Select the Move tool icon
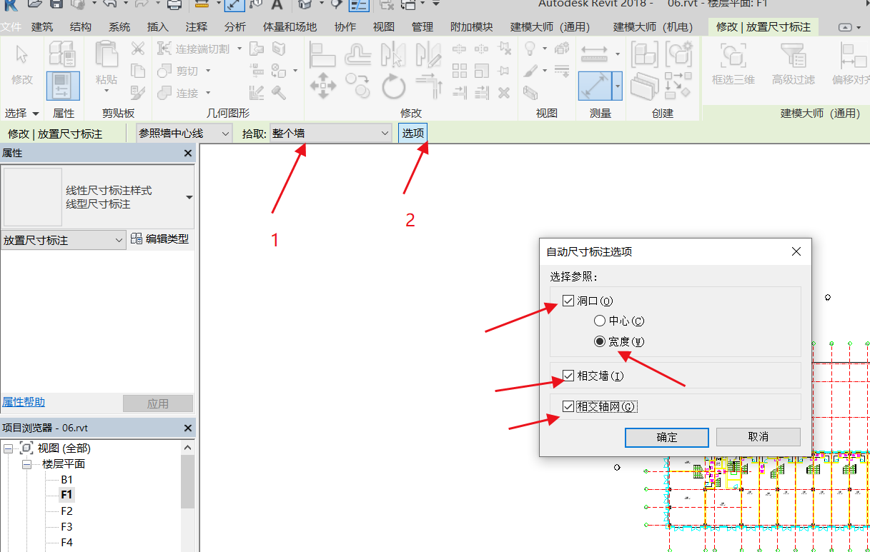The width and height of the screenshot is (870, 552). click(x=323, y=86)
